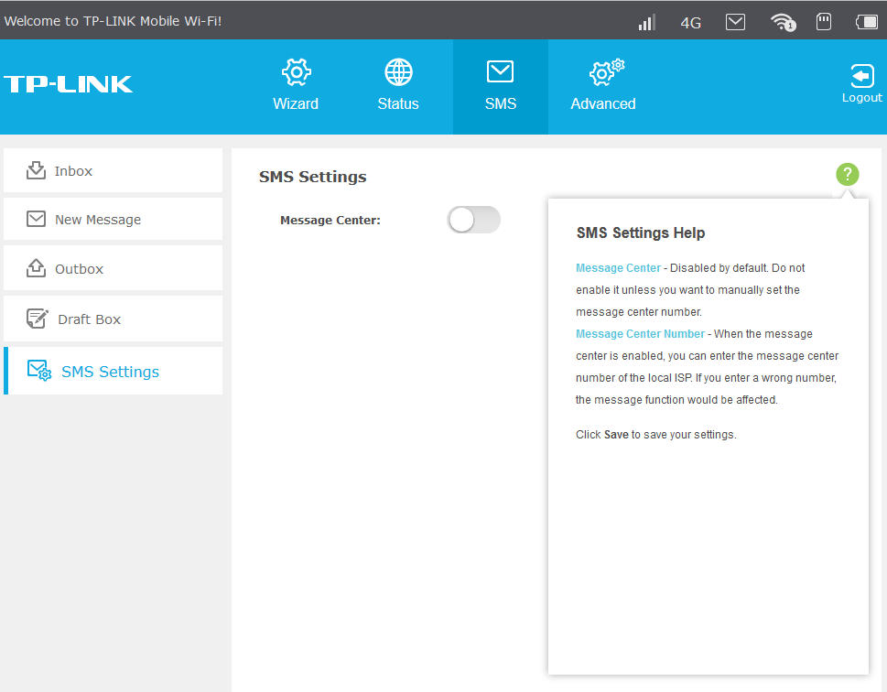Click the Logout arrow icon

pos(861,76)
